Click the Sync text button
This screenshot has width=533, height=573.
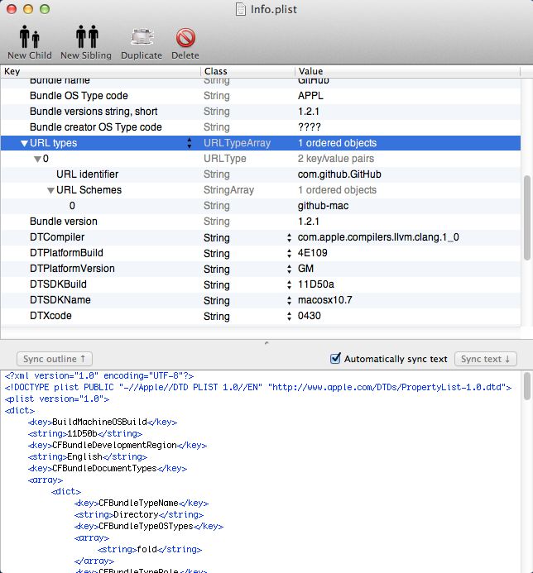tap(486, 359)
